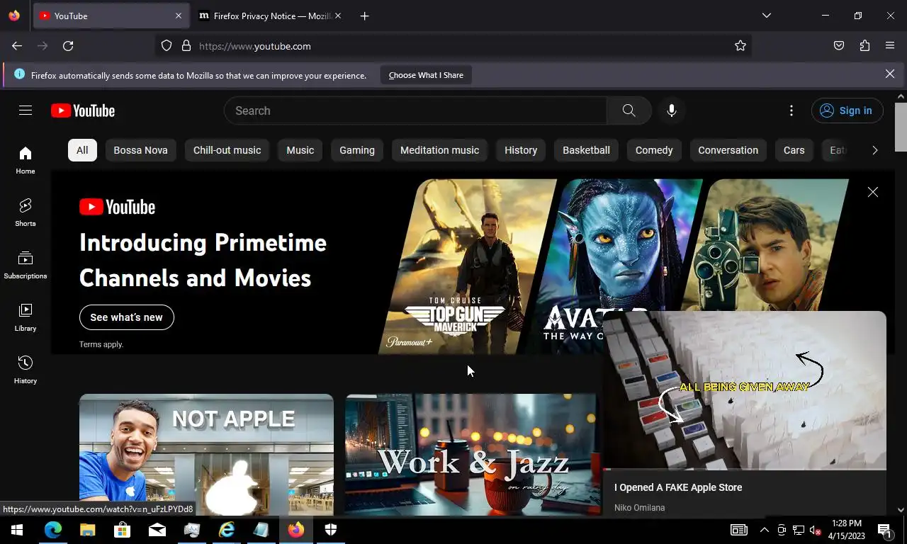
Task: Select the History filter chip
Action: [x=521, y=150]
